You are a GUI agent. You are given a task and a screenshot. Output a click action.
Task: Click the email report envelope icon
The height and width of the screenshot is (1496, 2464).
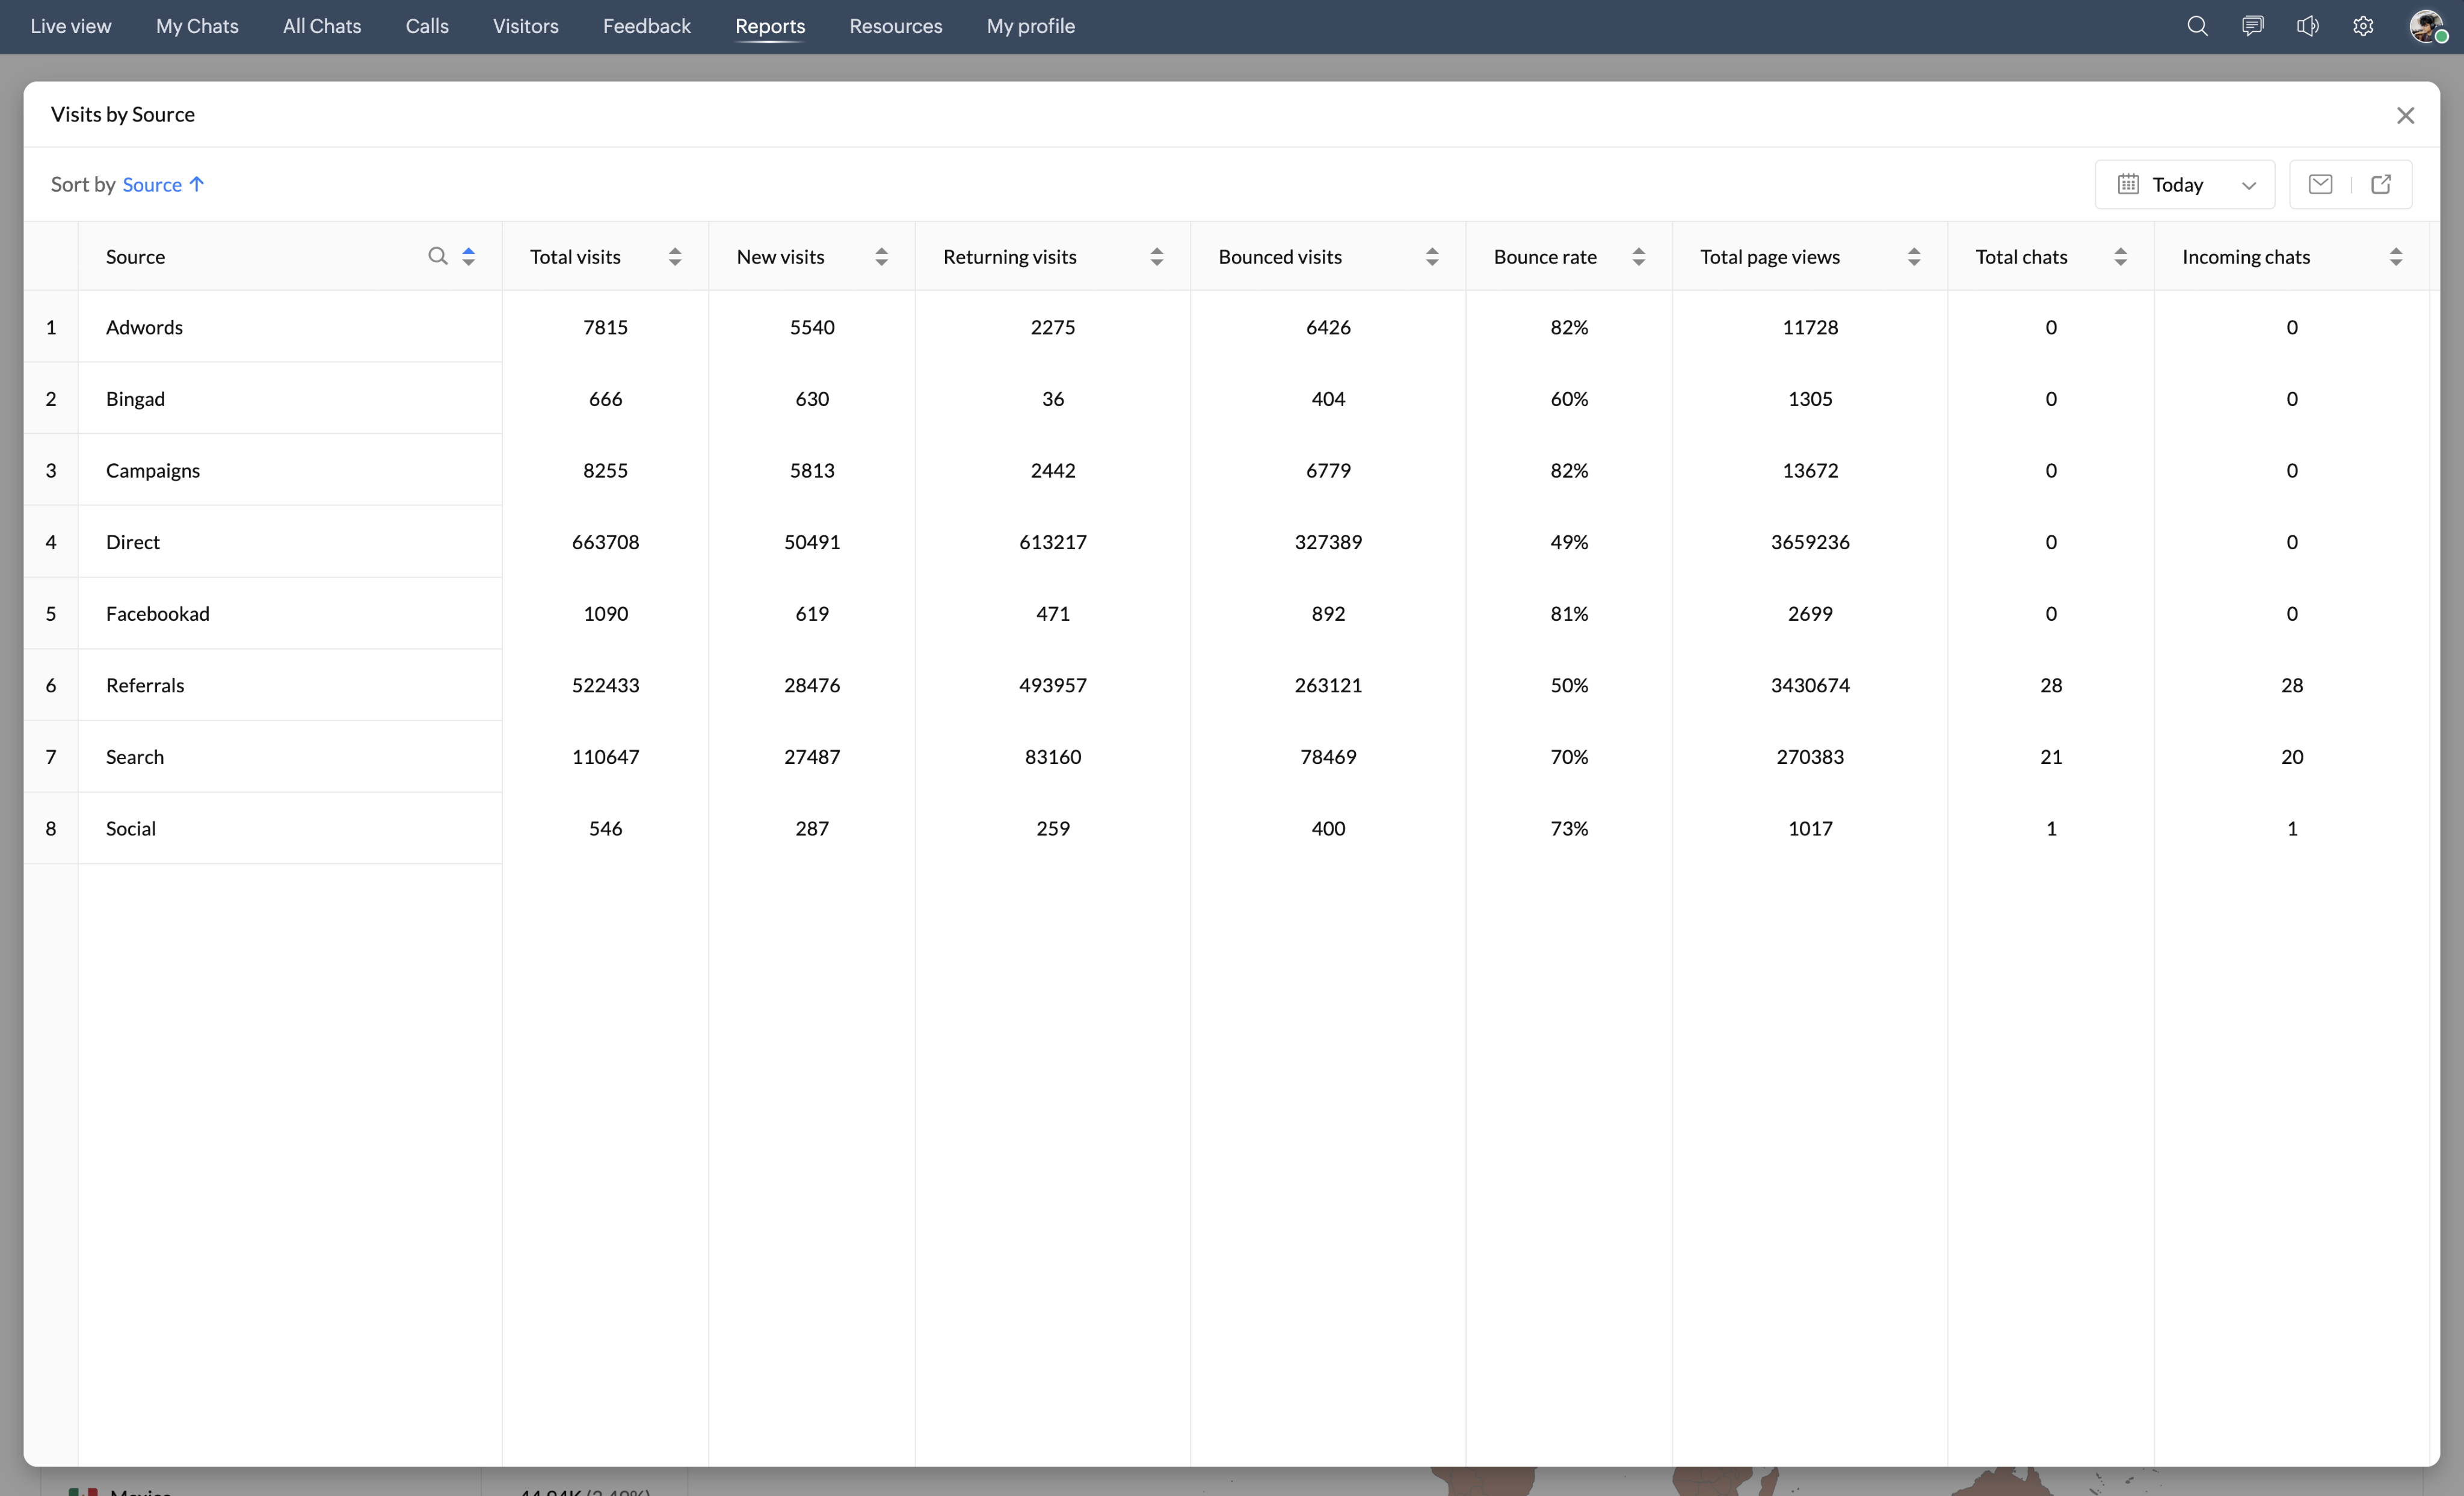[x=2320, y=184]
